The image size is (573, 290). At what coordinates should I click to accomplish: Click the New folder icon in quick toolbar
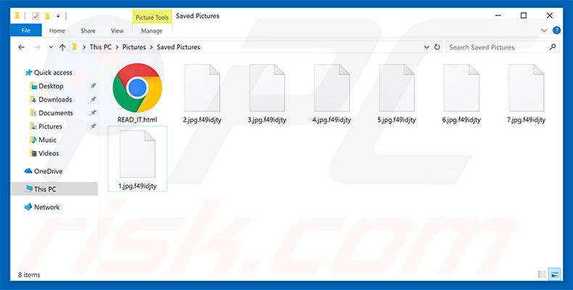click(47, 16)
